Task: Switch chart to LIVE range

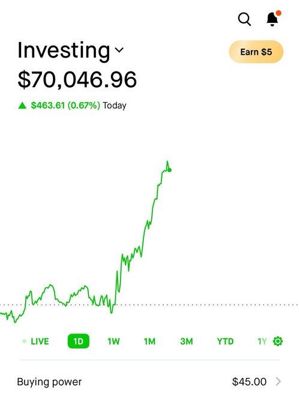Action: tap(40, 341)
